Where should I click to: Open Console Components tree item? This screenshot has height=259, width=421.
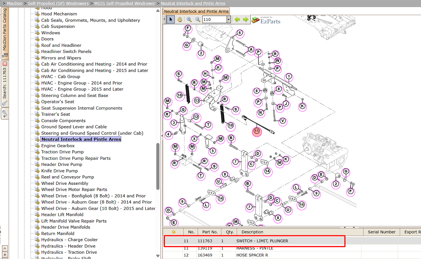63,121
